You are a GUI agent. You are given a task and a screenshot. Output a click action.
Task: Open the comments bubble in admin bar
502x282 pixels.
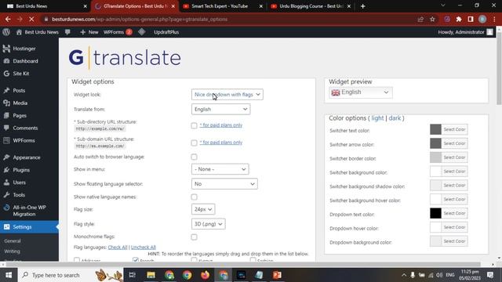click(67, 32)
